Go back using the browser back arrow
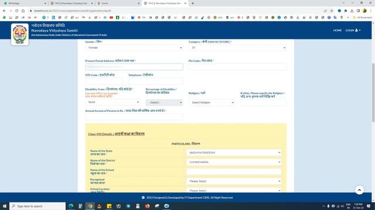 point(4,10)
